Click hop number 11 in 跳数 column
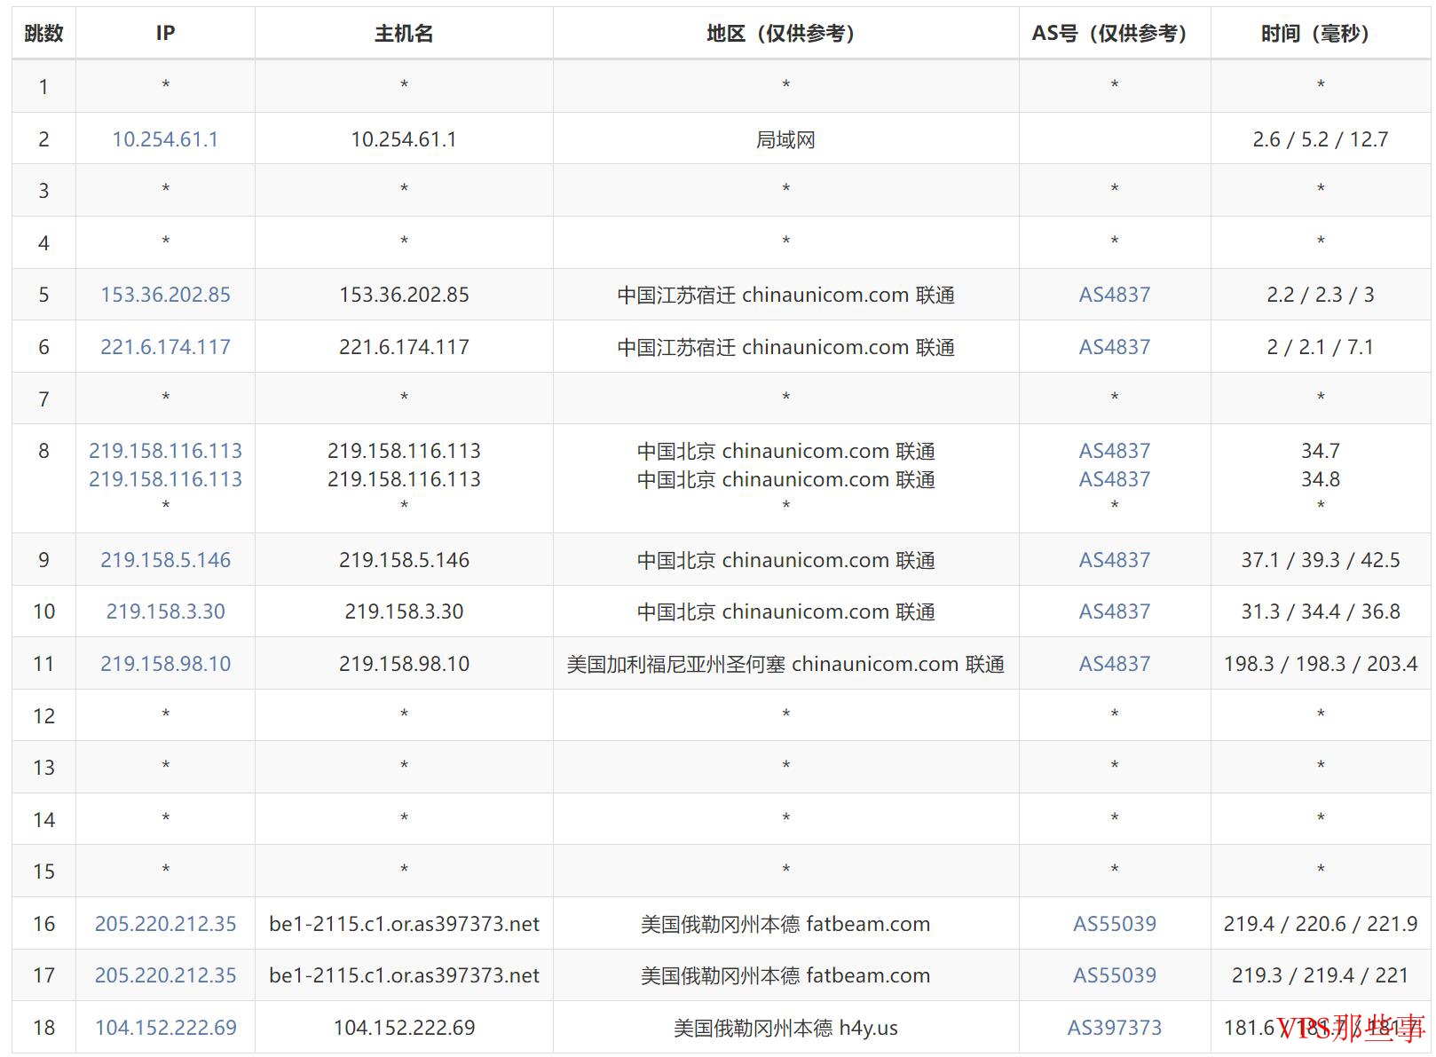 tap(43, 664)
